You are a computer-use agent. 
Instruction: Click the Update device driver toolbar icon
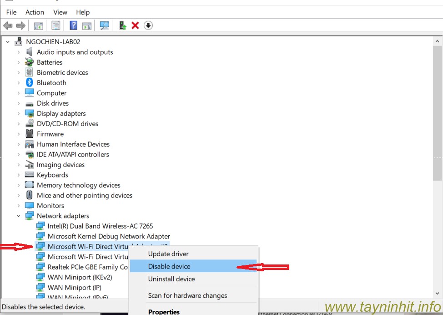pyautogui.click(x=122, y=25)
